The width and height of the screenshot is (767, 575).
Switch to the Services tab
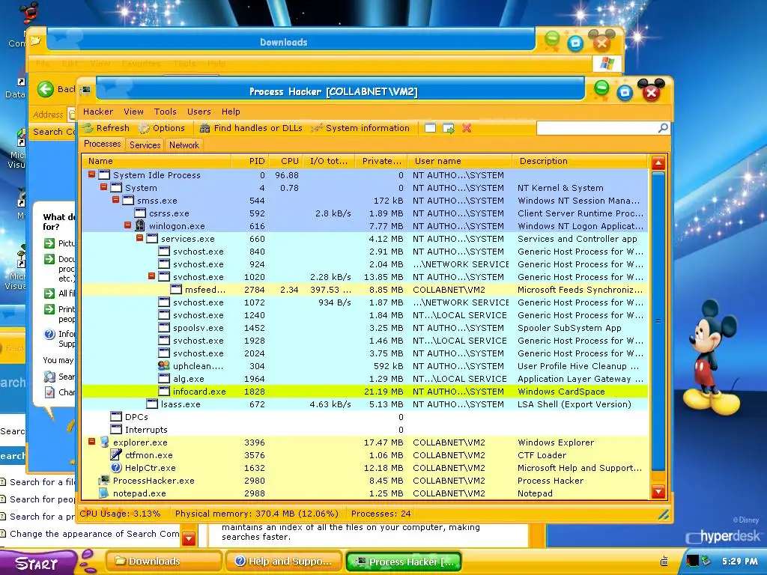point(145,144)
